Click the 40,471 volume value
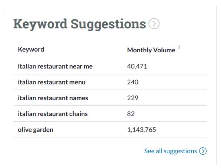Viewport: 221px width, 168px height. click(x=137, y=66)
